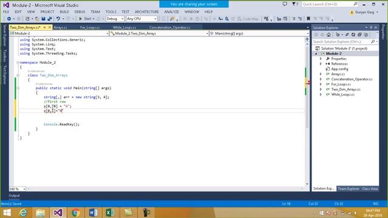The image size is (388, 218).
Task: Click the bookmark toggle icon in toolbar
Action: tap(309, 19)
